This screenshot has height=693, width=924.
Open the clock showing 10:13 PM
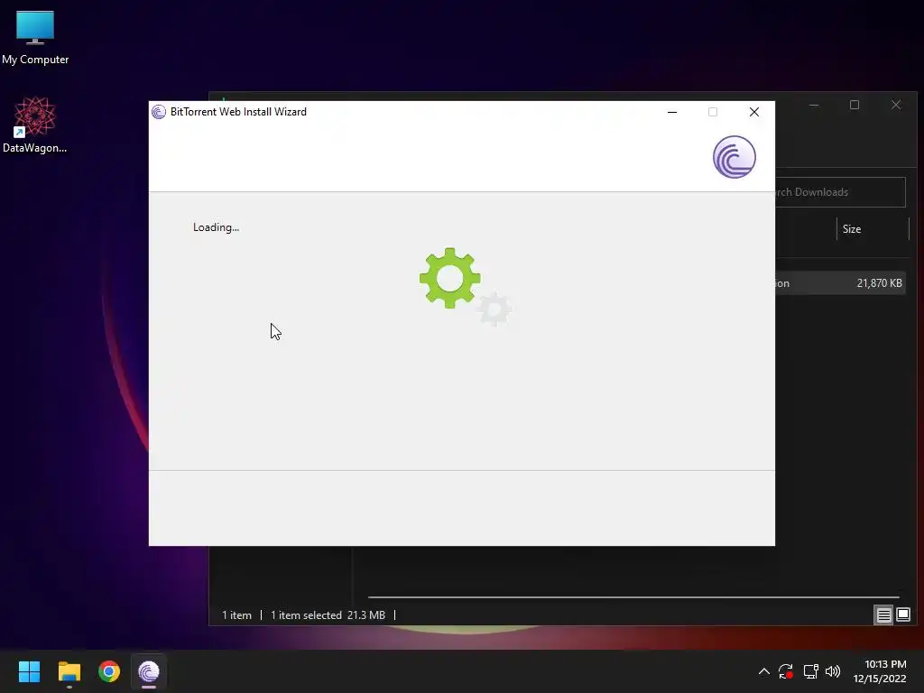click(879, 671)
